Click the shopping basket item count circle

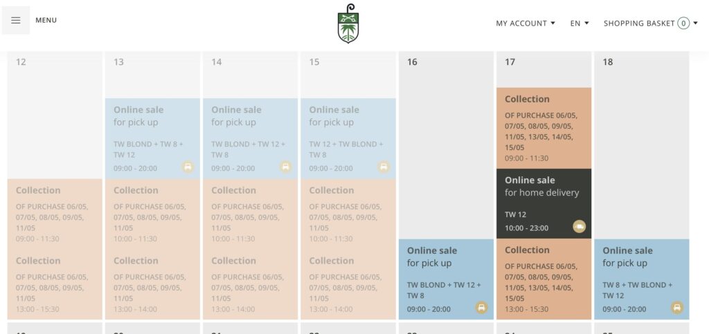[683, 24]
